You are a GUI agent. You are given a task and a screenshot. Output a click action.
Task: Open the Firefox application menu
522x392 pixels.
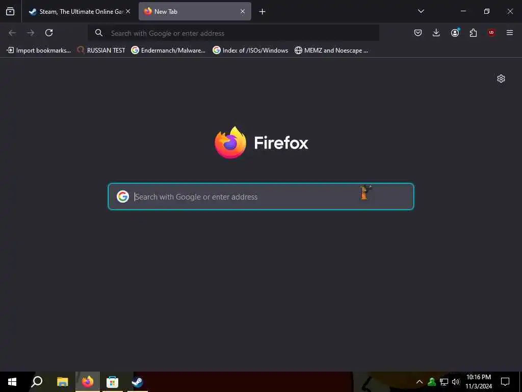510,33
